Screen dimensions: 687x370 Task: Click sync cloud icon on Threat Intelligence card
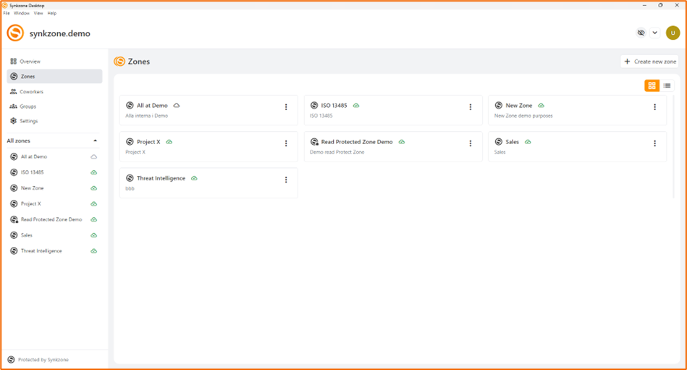point(194,178)
